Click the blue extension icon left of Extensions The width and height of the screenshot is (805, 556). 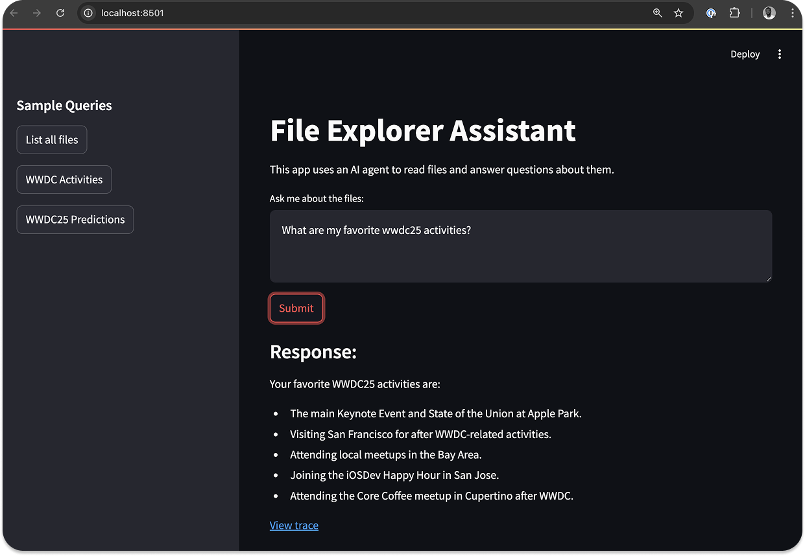[x=712, y=13]
